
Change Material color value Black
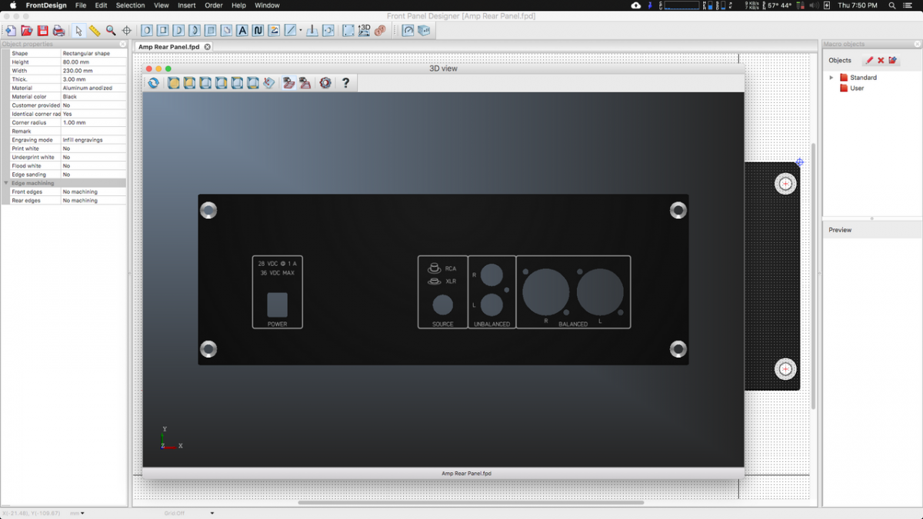coord(94,97)
